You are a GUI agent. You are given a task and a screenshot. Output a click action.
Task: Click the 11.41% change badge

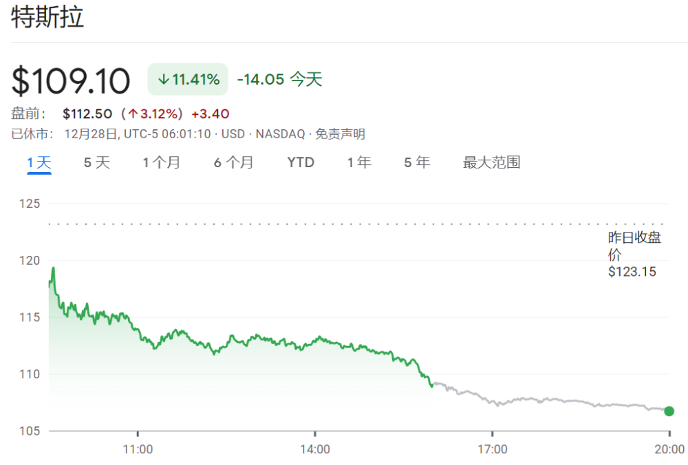(x=189, y=80)
